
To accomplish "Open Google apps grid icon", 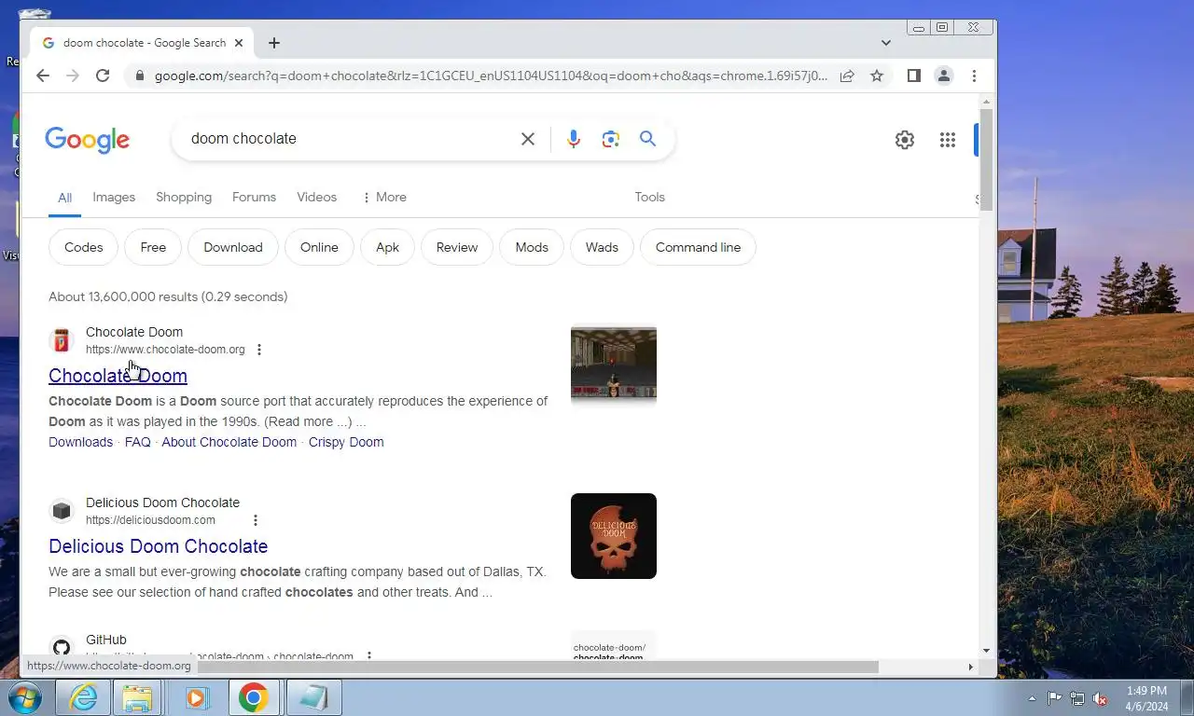I will point(948,140).
